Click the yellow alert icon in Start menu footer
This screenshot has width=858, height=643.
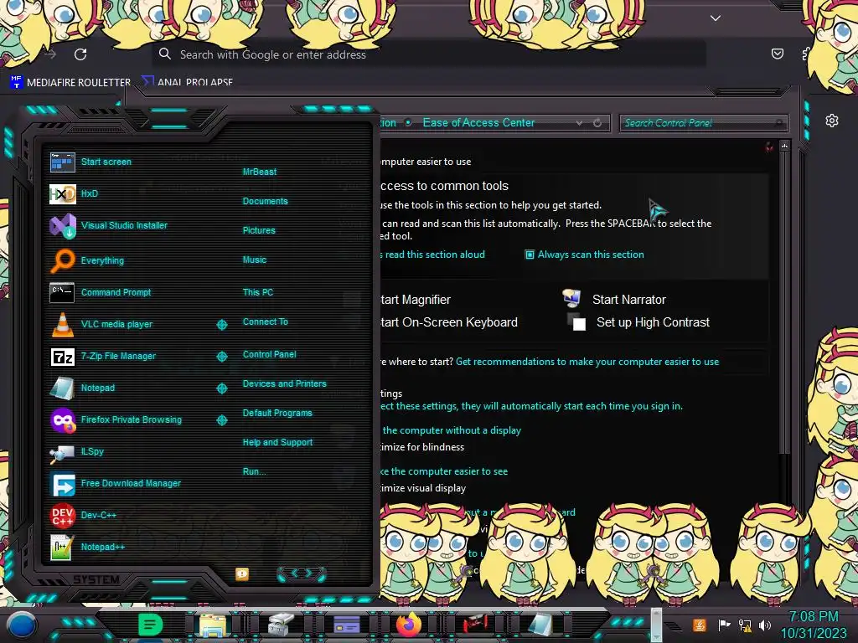click(242, 574)
